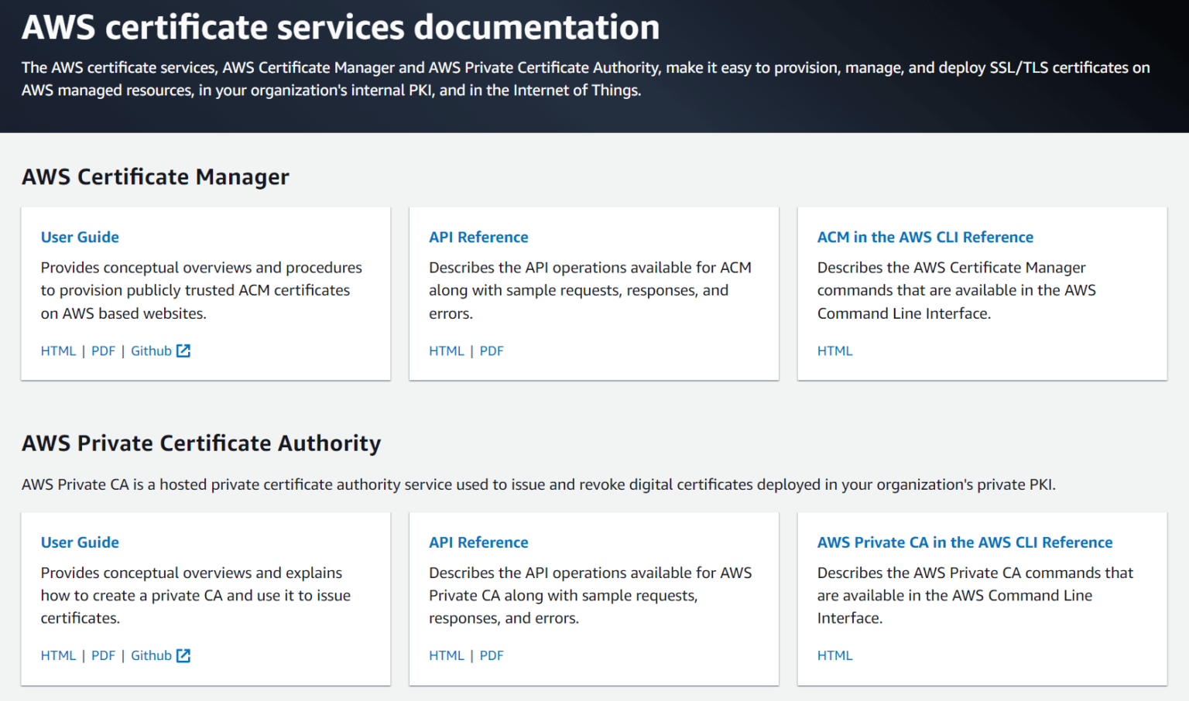The image size is (1189, 701).
Task: Open the AWS Private CA API Reference
Action: tap(478, 542)
